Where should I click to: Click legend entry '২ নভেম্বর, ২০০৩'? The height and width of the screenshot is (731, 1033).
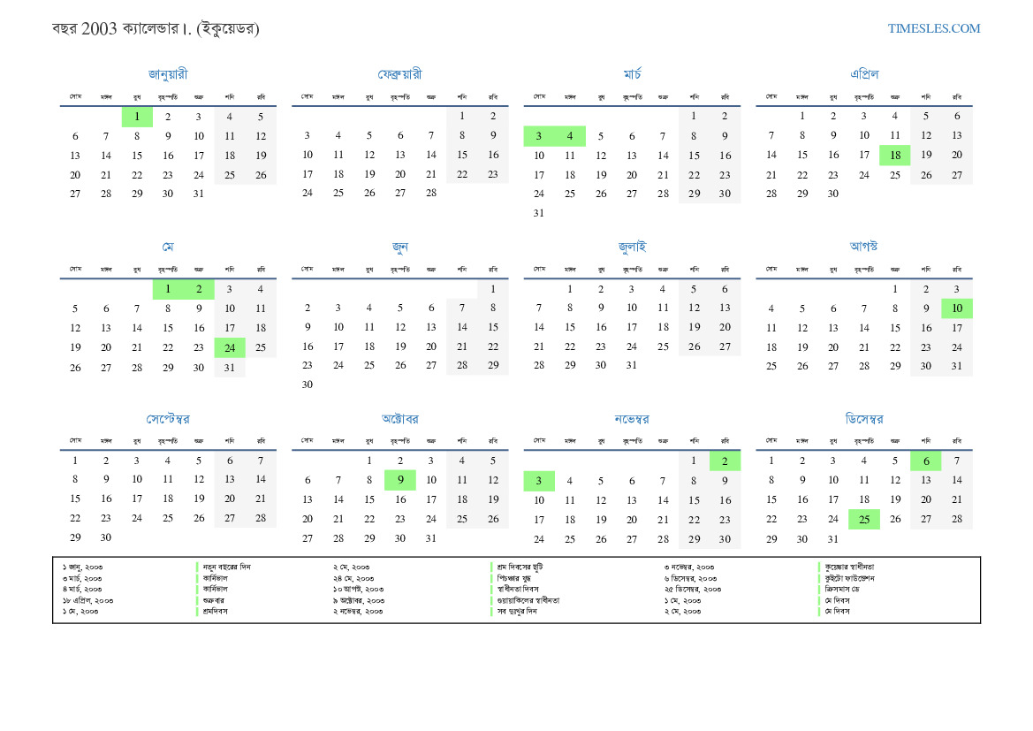click(x=358, y=612)
